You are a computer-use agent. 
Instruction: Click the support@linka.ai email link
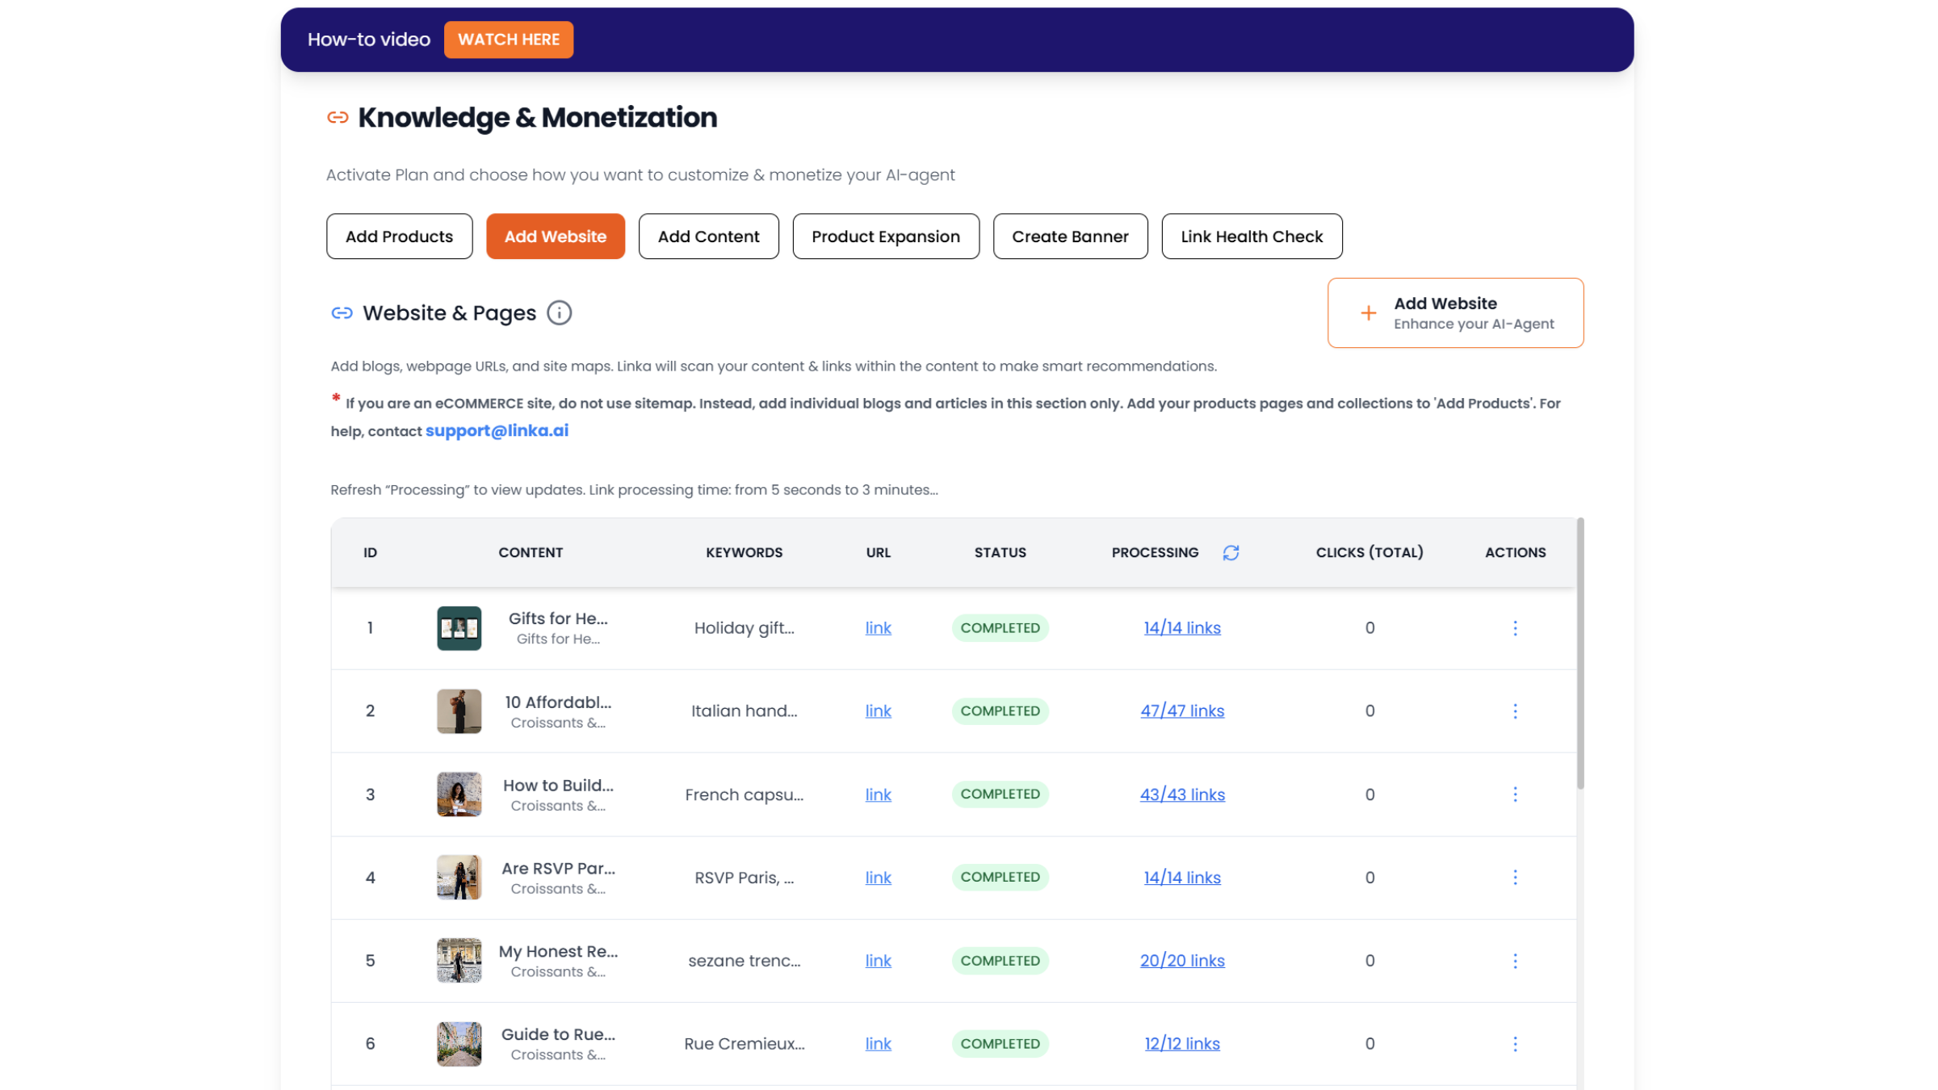pyautogui.click(x=497, y=431)
